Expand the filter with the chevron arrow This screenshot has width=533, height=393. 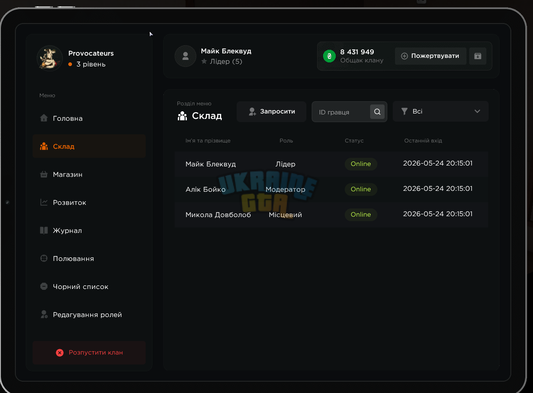(x=477, y=111)
